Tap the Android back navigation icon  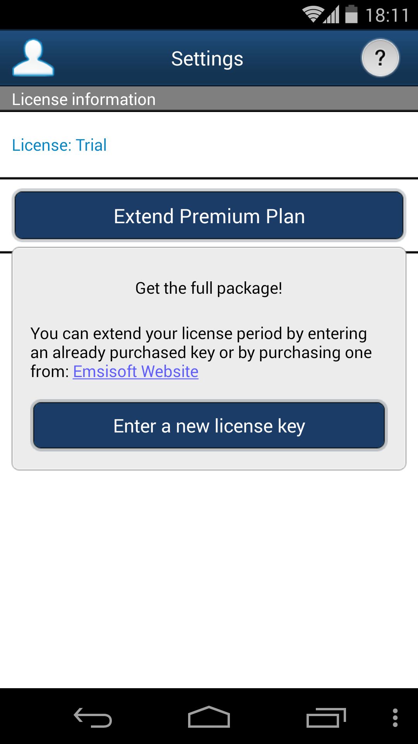tap(93, 718)
